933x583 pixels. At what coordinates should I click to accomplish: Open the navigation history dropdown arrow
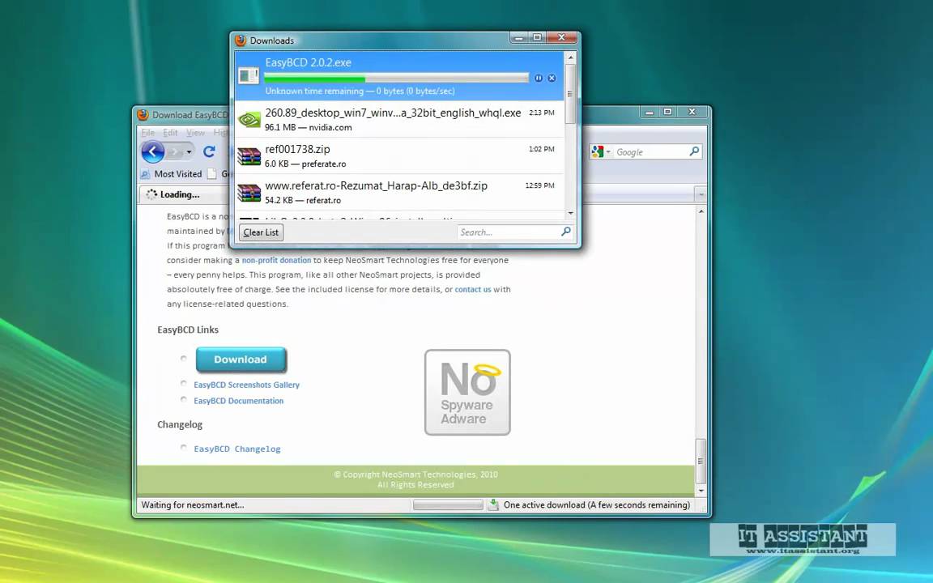click(189, 151)
